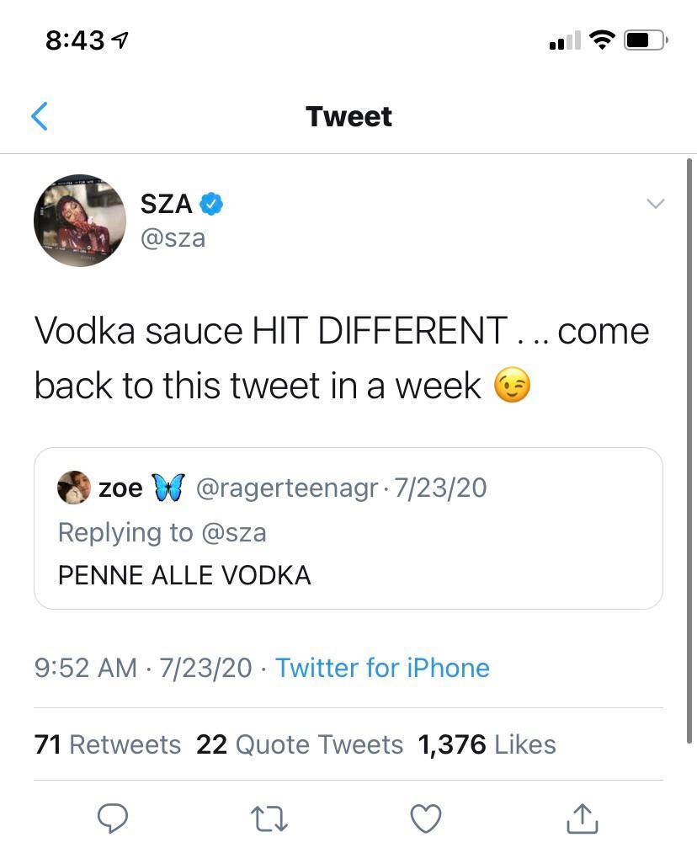View the 1,376 Likes list
This screenshot has height=848, width=697.
487,744
